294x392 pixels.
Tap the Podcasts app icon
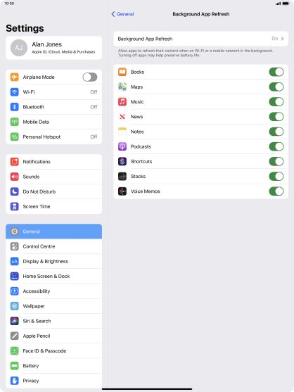(122, 146)
